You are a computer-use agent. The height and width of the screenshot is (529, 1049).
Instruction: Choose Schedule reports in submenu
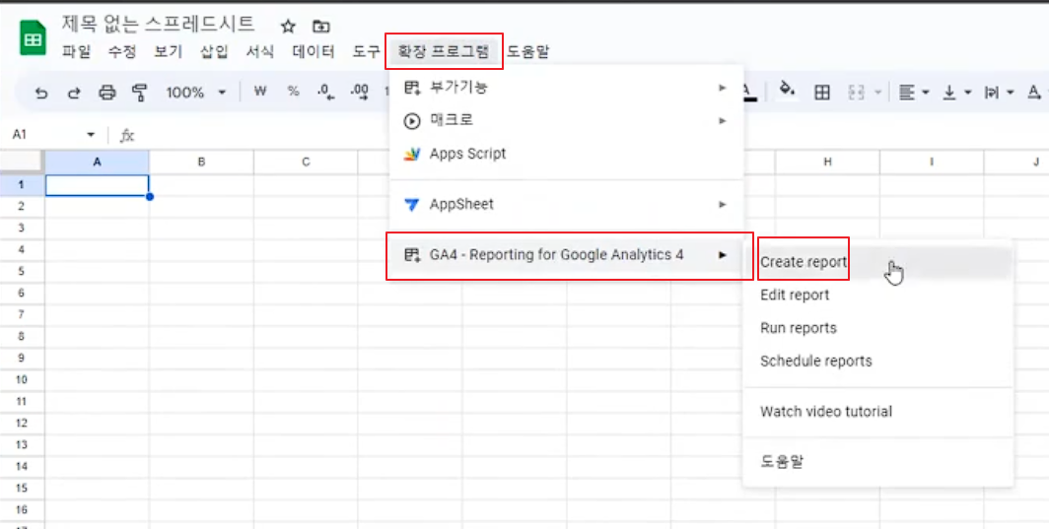877,362
